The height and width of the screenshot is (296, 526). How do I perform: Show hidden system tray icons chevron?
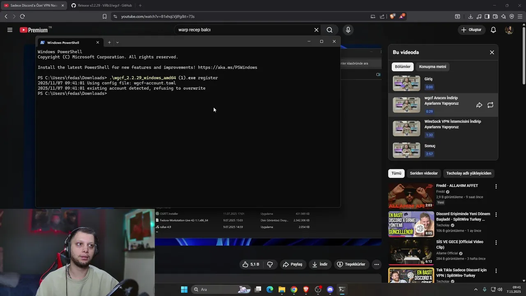[x=476, y=289]
